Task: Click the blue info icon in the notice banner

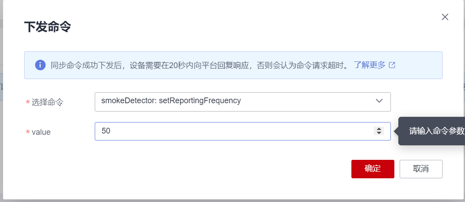Action: [x=40, y=65]
